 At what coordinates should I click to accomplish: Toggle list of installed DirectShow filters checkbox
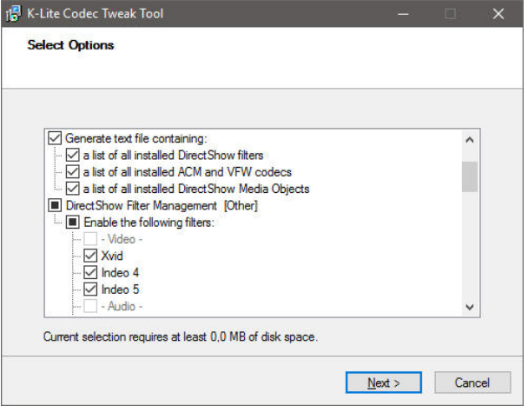point(73,156)
